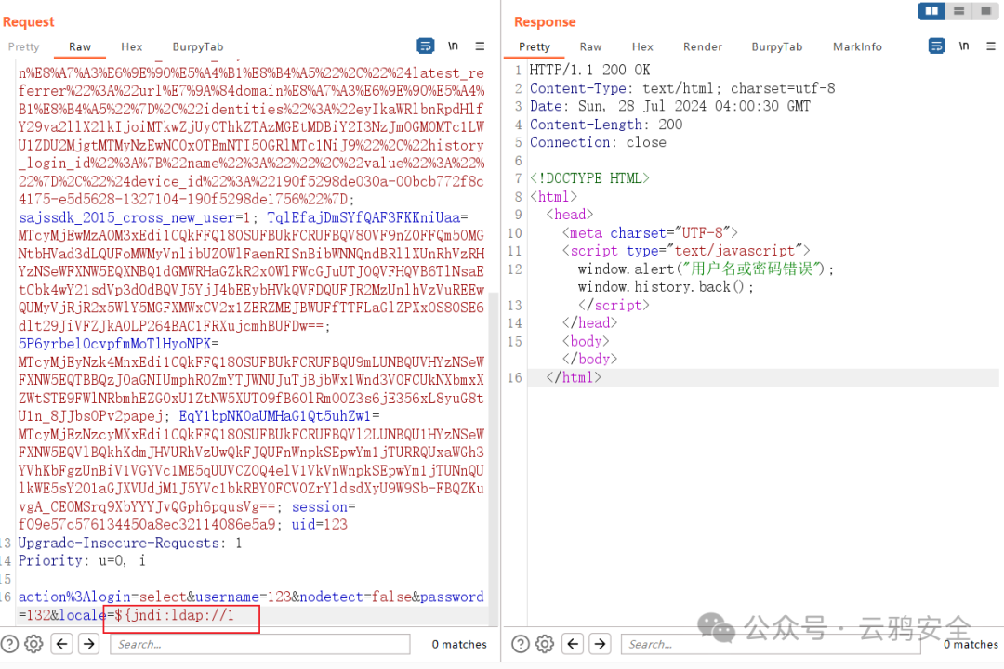Viewport: 1004px width, 669px height.
Task: Go to previous match in Request search
Action: [62, 644]
